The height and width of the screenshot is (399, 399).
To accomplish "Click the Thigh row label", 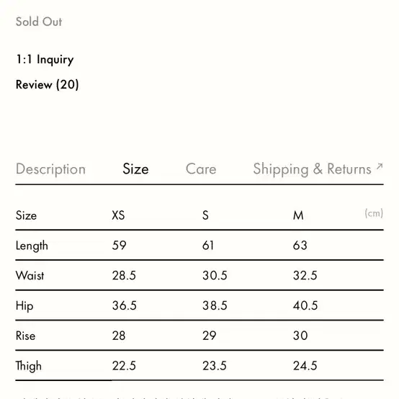I will point(29,366).
